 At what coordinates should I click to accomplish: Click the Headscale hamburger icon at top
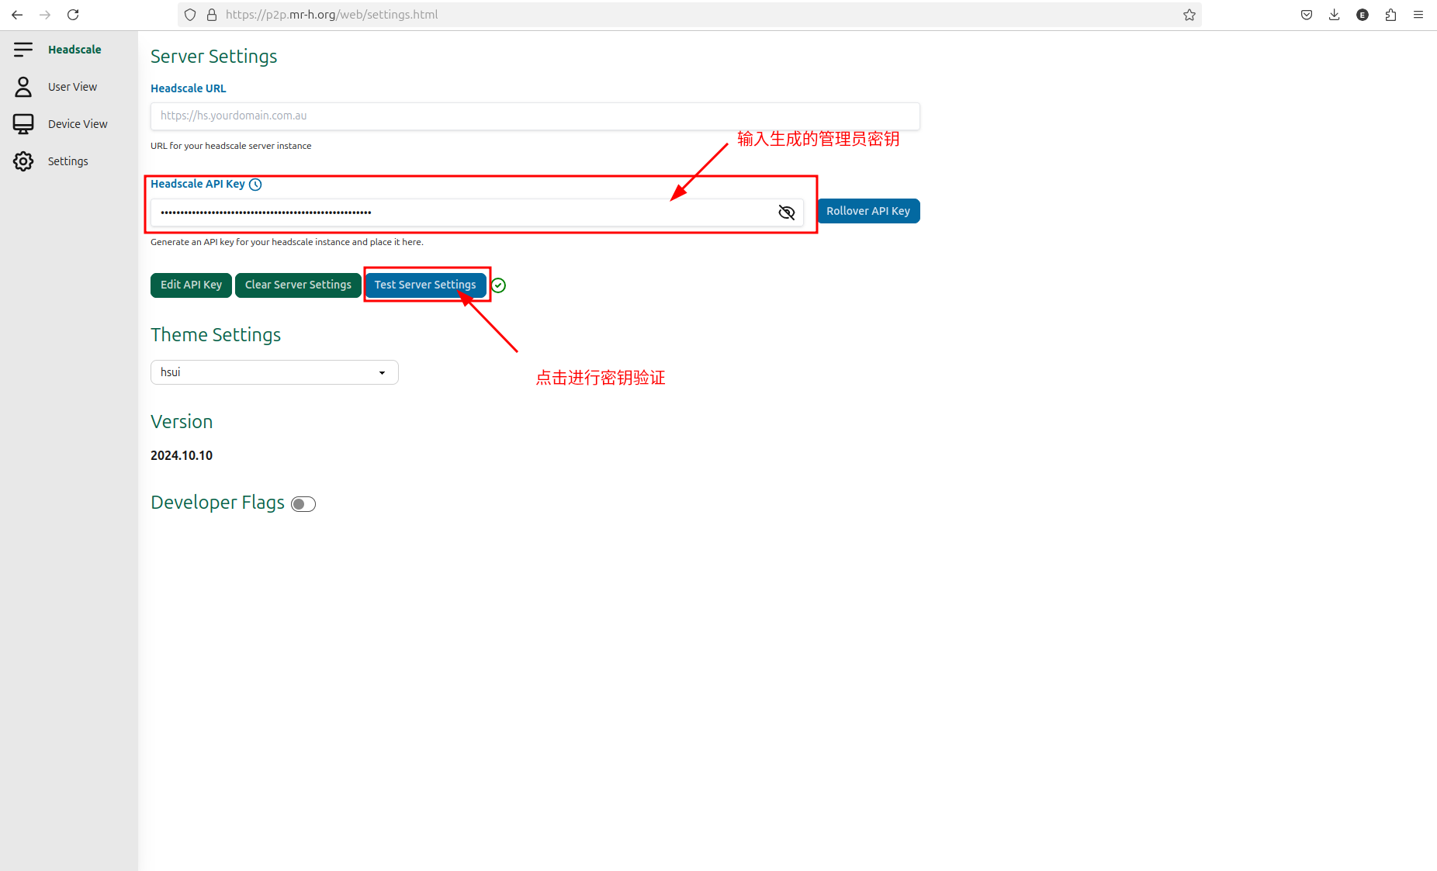23,49
